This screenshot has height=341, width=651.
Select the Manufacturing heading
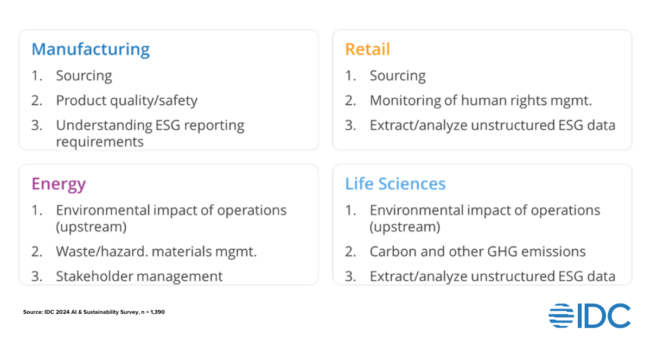click(91, 49)
